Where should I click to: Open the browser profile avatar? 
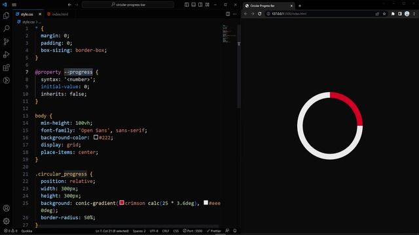407,14
